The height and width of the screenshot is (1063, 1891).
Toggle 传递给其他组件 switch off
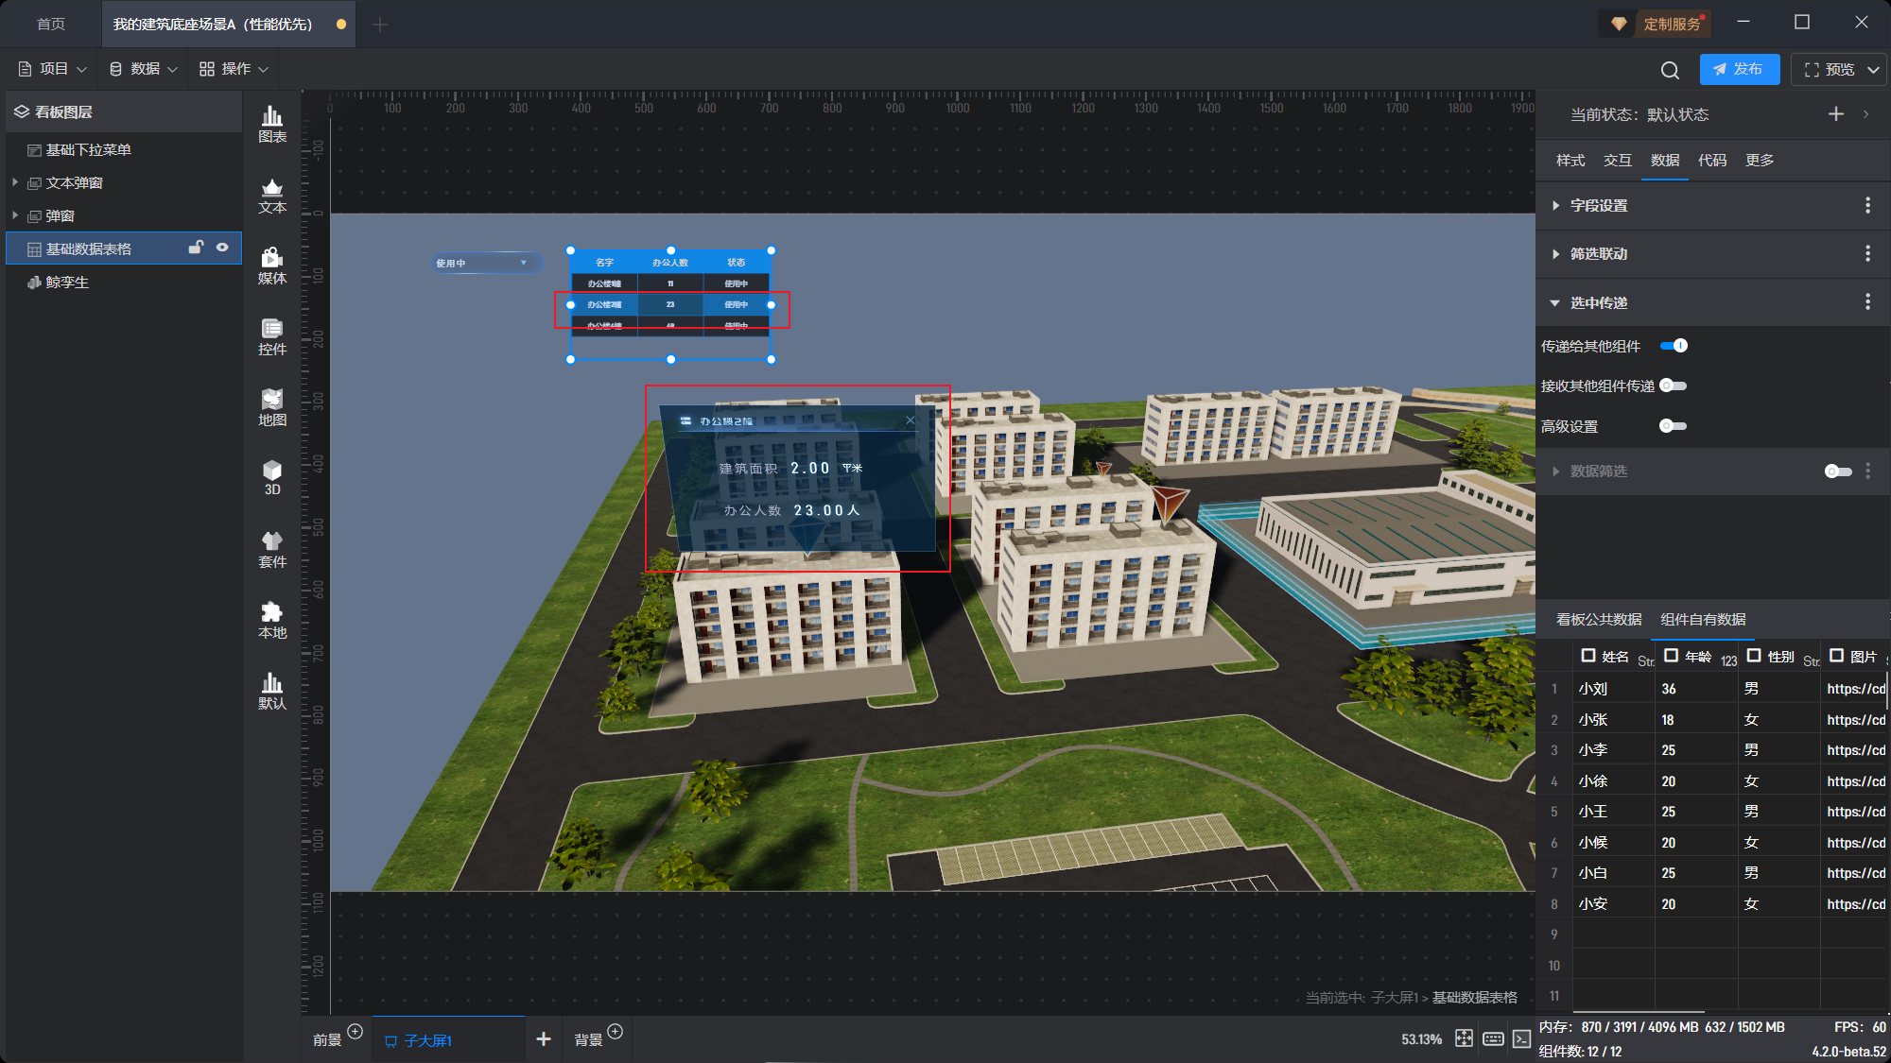[1674, 346]
